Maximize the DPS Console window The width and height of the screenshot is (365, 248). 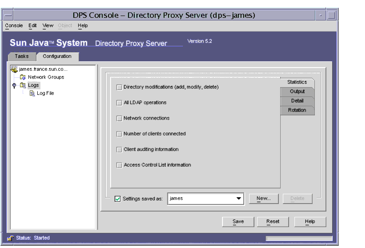coord(332,16)
